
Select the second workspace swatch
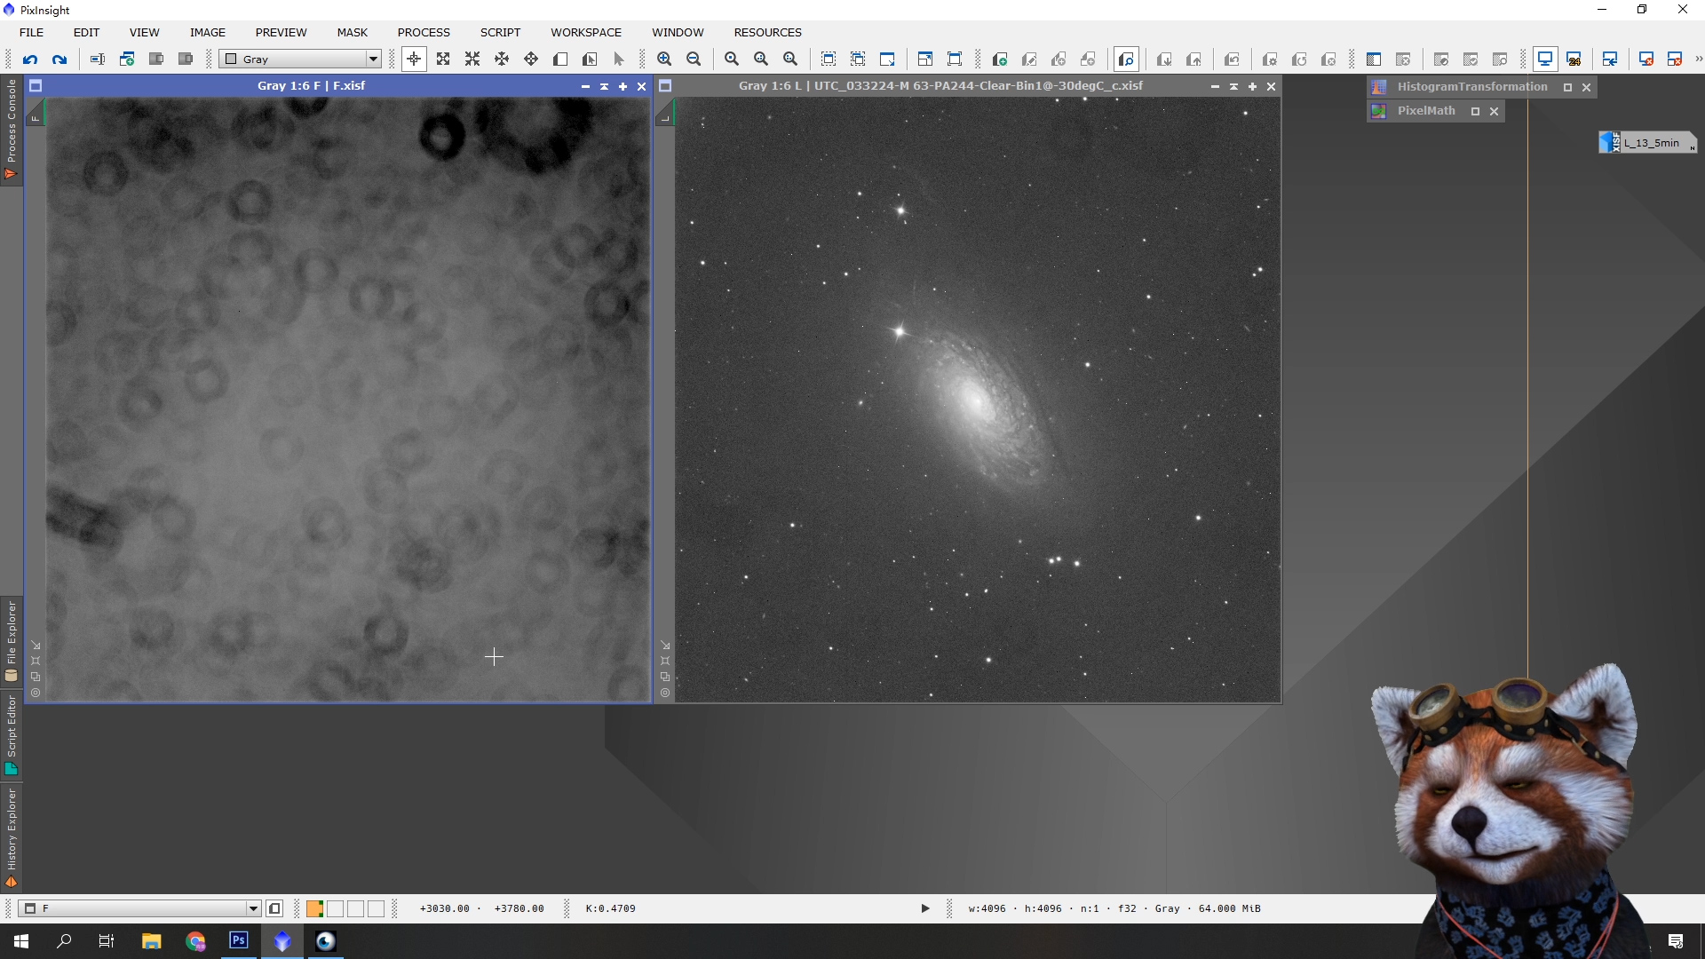click(335, 908)
